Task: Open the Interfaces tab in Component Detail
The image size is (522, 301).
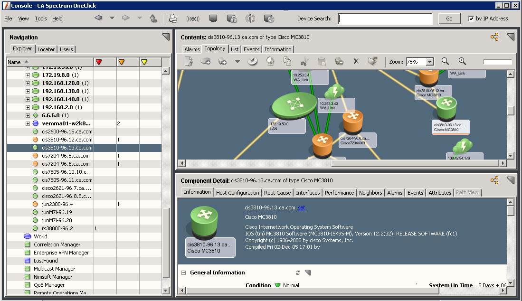Action: tap(308, 193)
